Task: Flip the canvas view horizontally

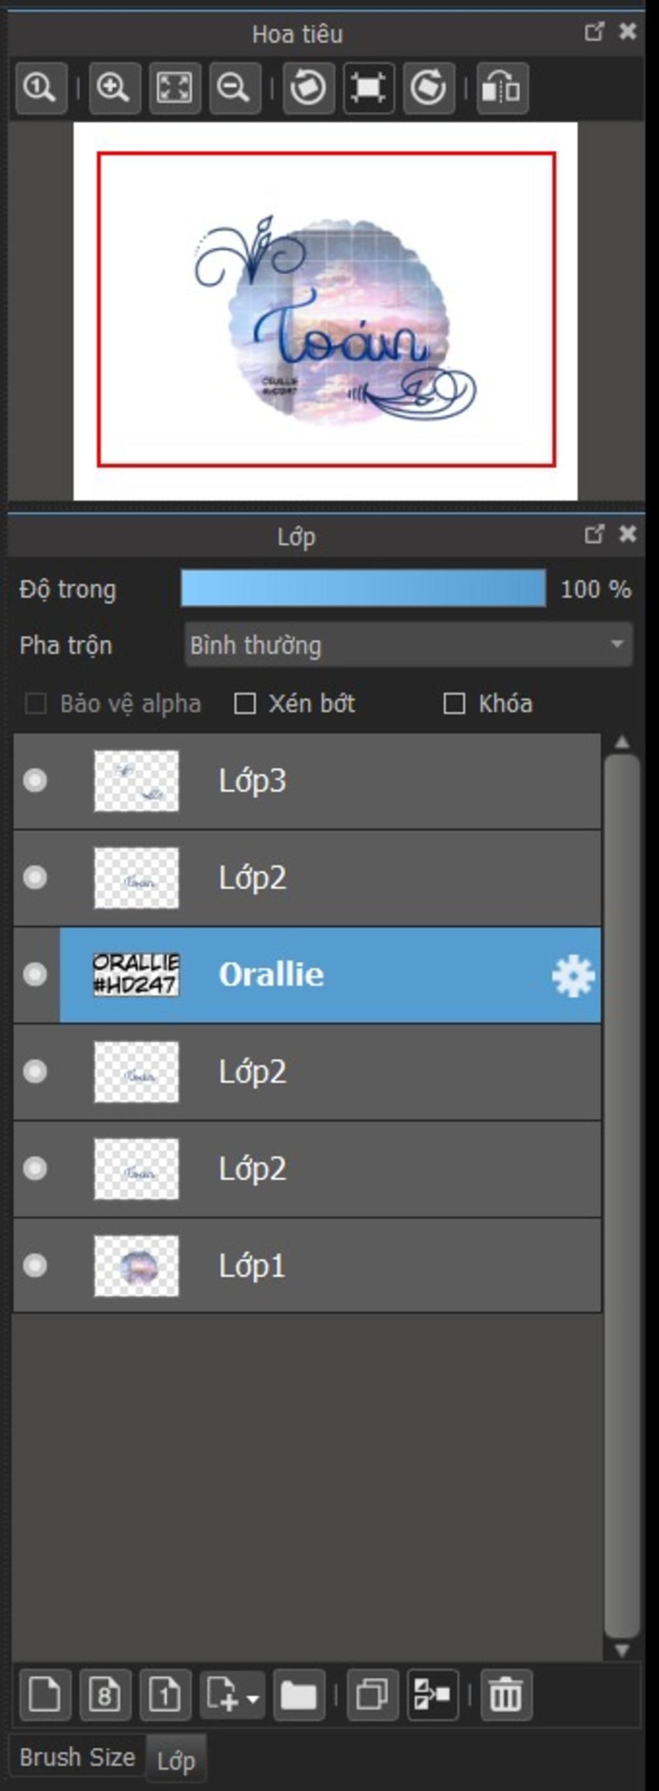Action: click(502, 88)
